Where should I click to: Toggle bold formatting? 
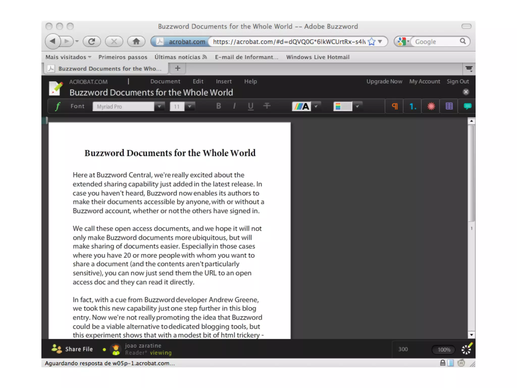(x=219, y=106)
